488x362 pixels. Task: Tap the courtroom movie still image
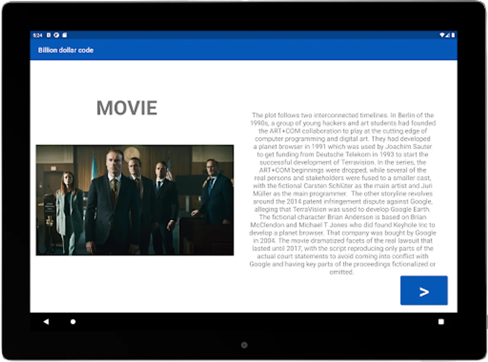coord(135,200)
